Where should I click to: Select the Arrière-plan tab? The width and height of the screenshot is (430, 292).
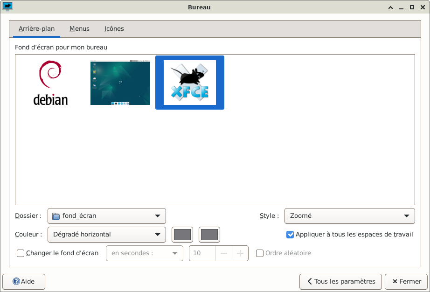[36, 28]
